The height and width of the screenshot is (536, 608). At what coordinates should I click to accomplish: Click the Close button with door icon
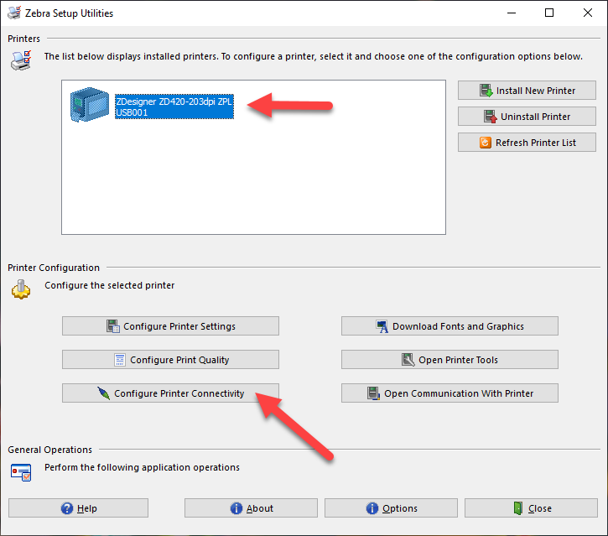pyautogui.click(x=531, y=508)
